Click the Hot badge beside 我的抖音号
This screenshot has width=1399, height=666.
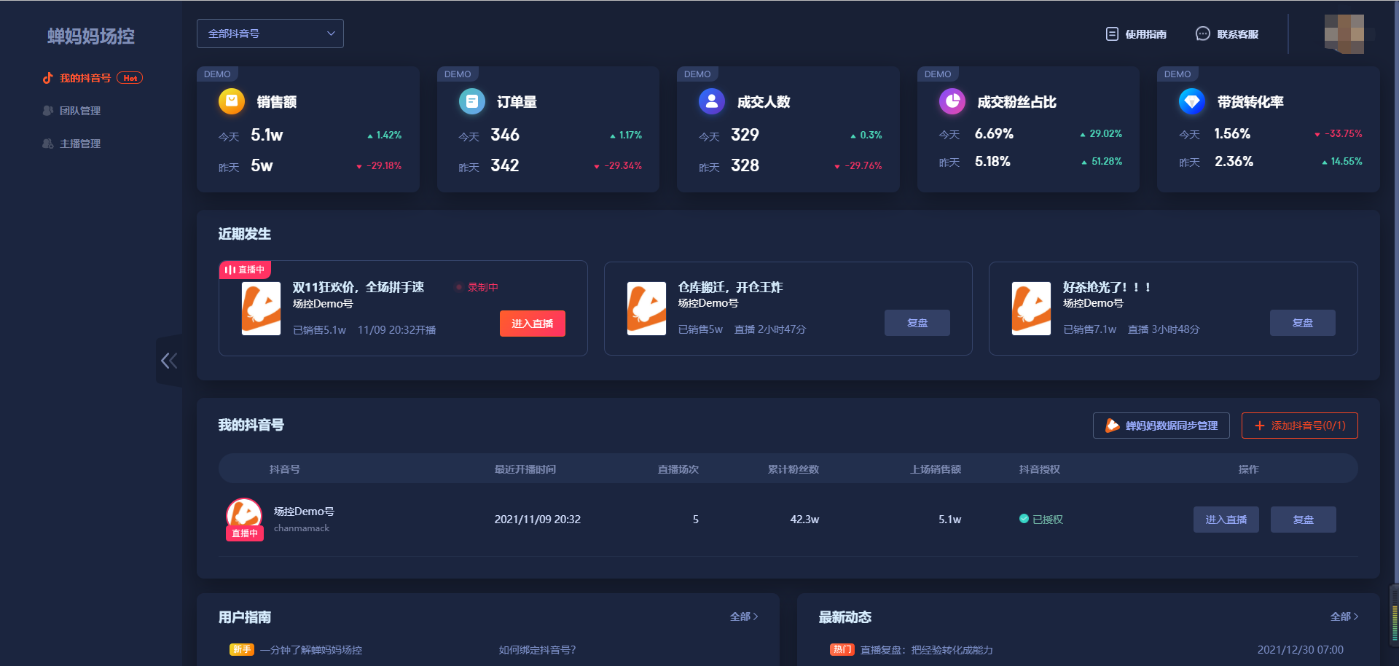click(x=130, y=78)
